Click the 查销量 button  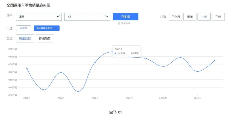point(126,17)
